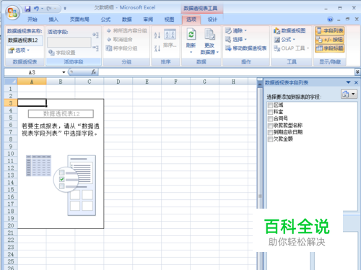
Task: Click the active field 活动字段 input box
Action: click(69, 43)
